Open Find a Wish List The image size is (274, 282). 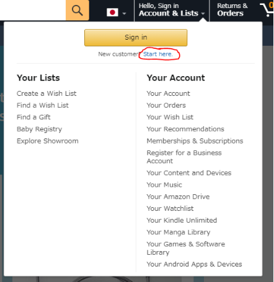tap(43, 105)
